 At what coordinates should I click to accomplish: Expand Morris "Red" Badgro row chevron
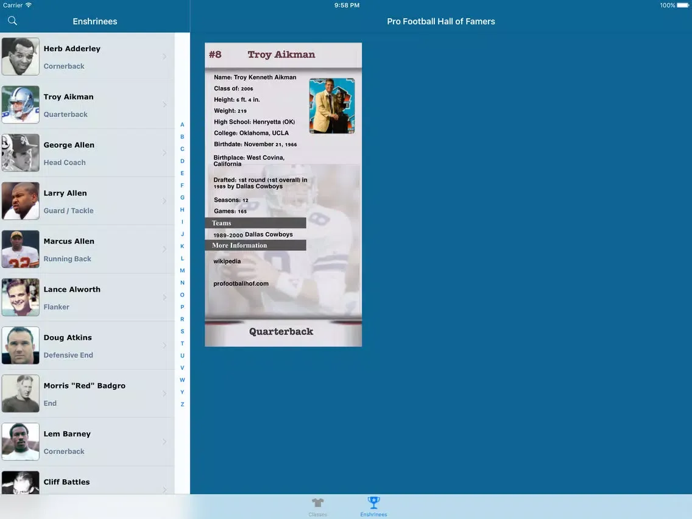164,394
